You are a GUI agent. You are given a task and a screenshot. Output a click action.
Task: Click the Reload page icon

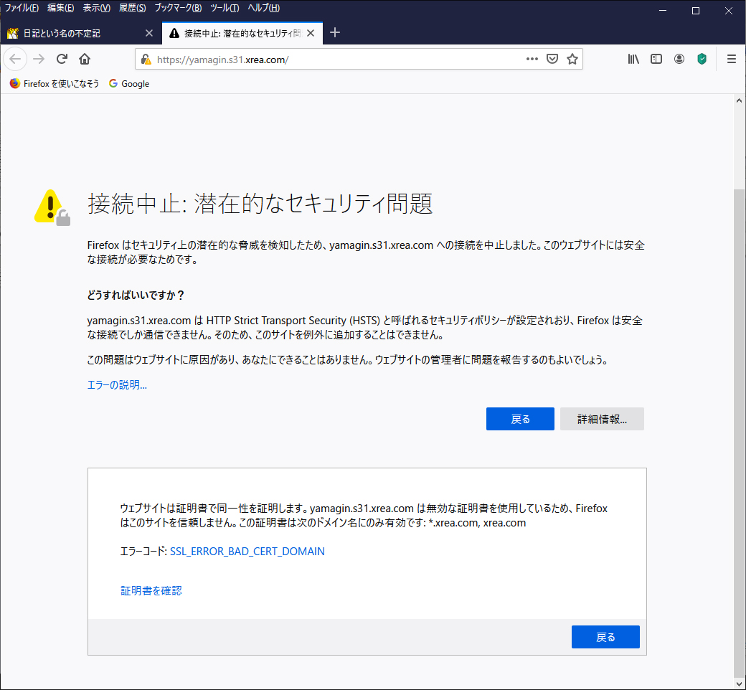(x=62, y=59)
